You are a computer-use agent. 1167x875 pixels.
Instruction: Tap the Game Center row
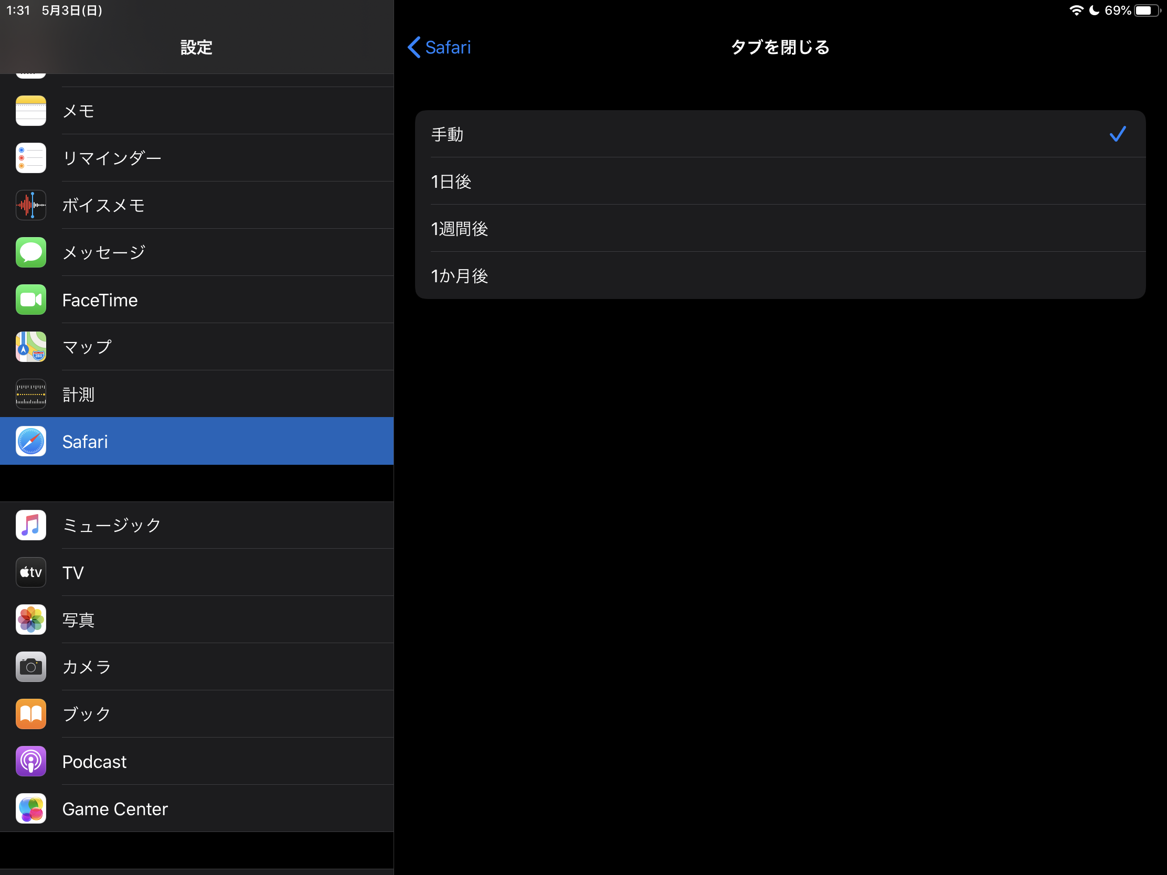click(196, 808)
